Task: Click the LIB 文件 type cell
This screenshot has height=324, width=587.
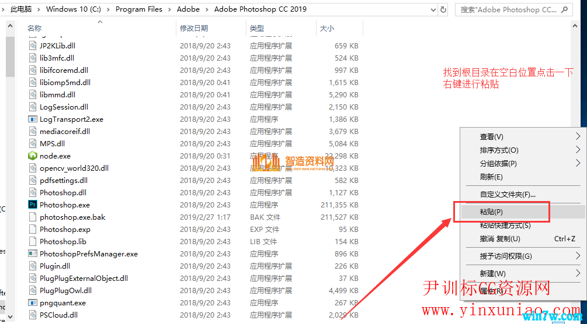Action: point(263,241)
